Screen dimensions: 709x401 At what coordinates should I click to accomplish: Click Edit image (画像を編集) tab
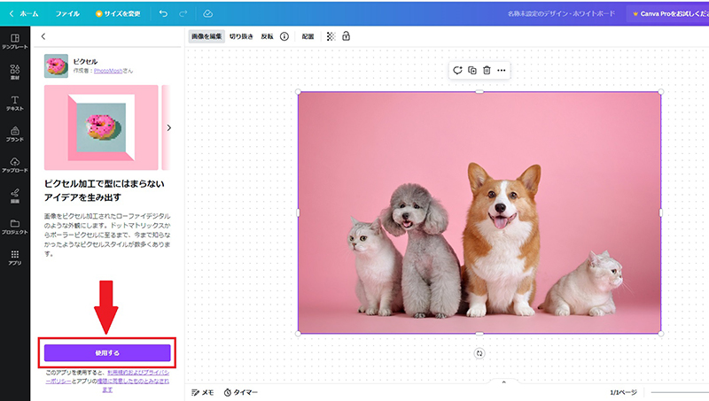tap(206, 36)
